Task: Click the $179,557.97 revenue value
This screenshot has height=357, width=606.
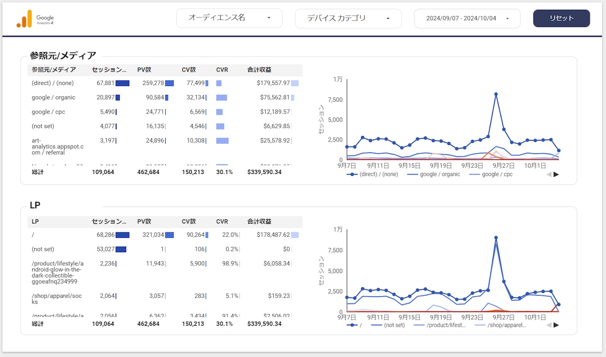Action: click(x=273, y=83)
